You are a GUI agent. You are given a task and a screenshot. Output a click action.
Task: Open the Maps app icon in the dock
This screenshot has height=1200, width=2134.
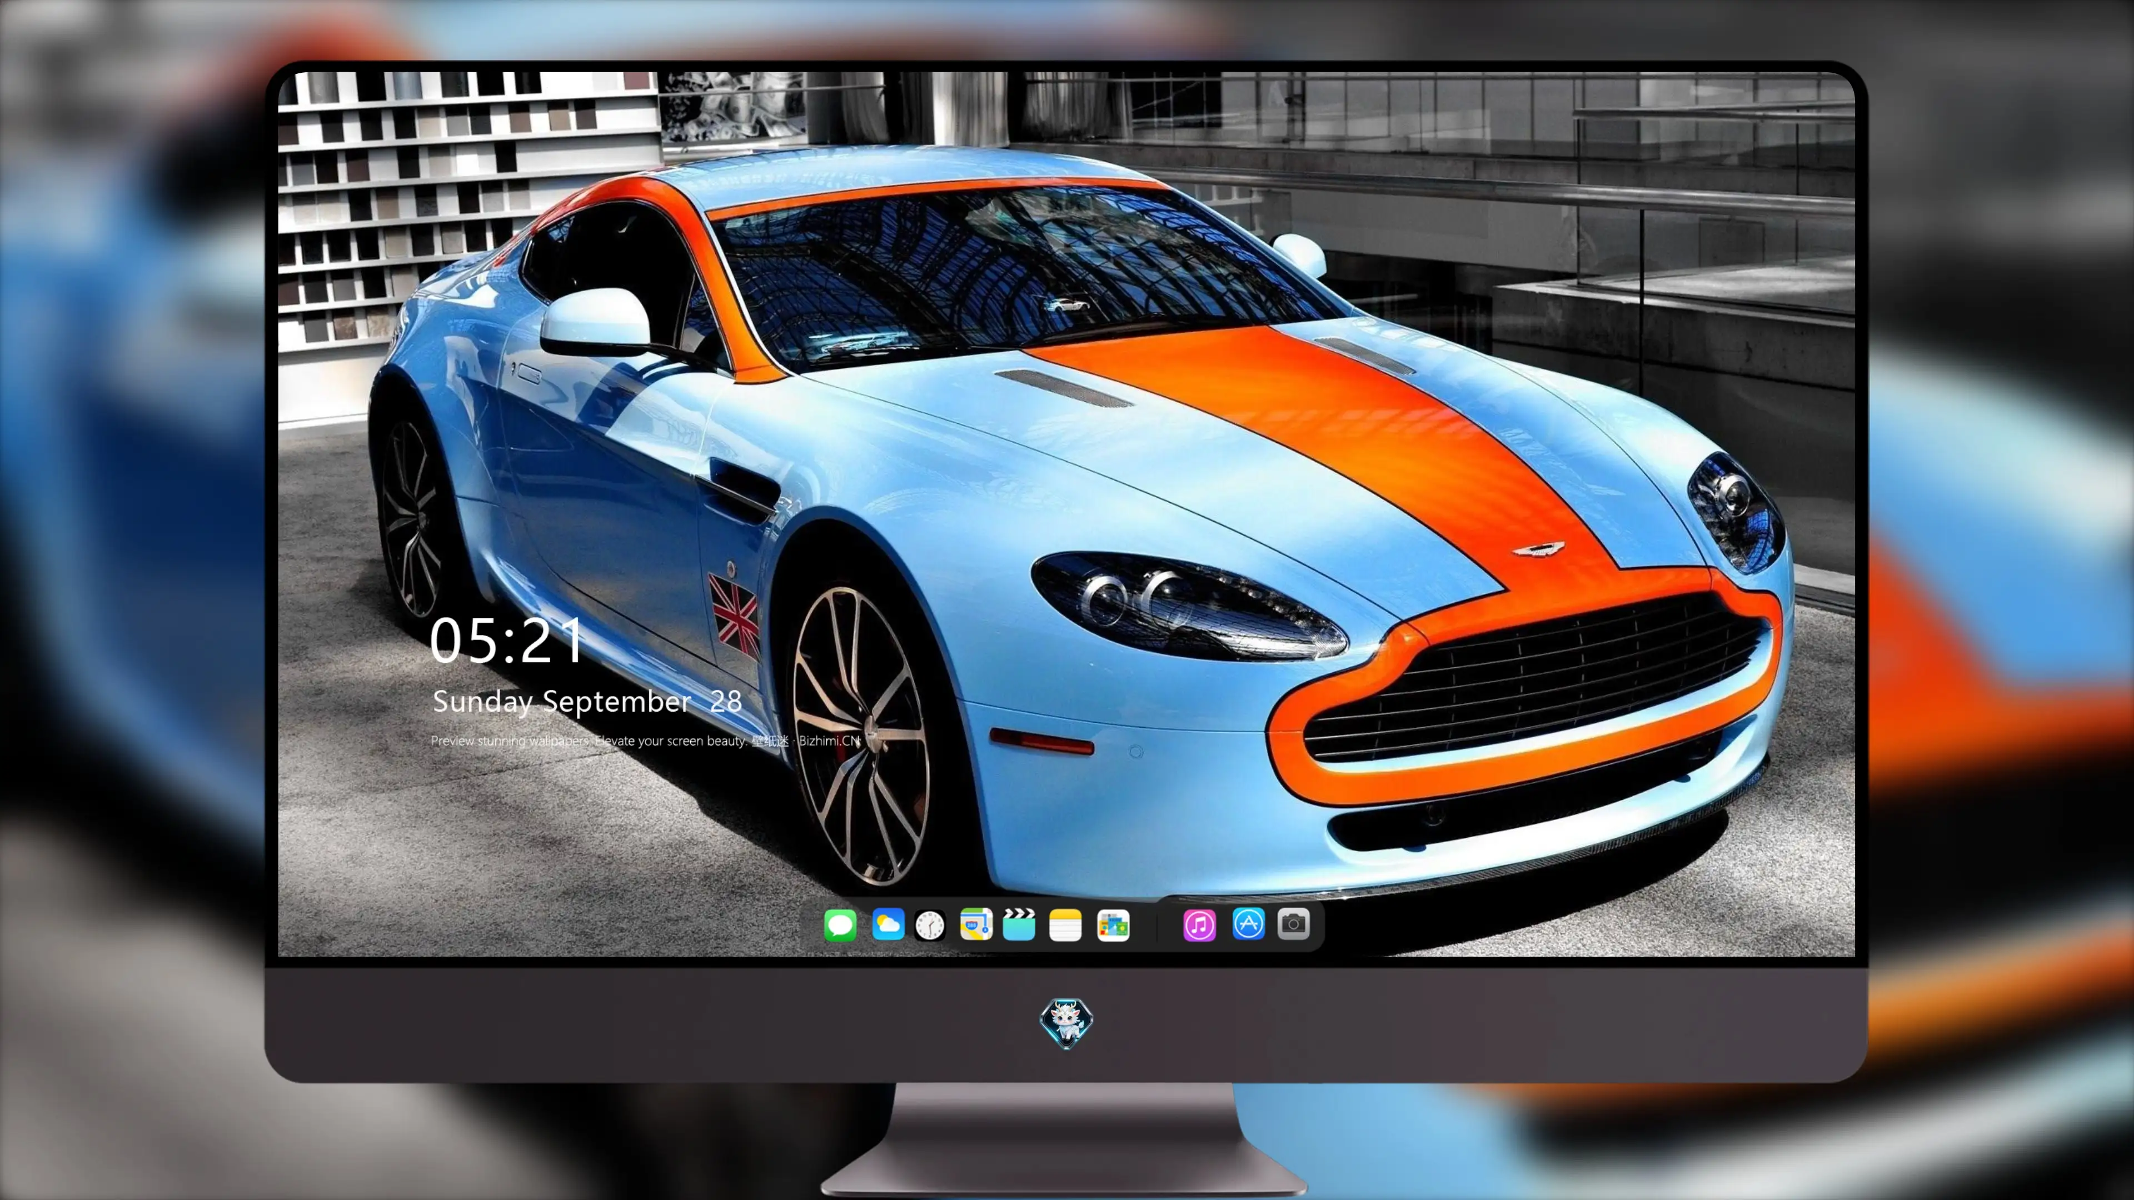click(x=976, y=925)
